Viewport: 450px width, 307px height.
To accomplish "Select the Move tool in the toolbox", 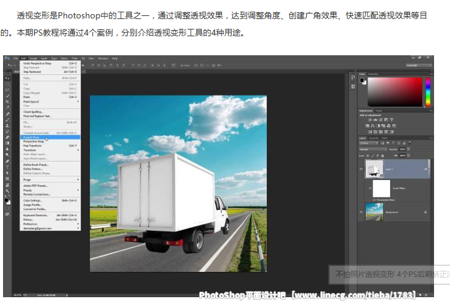I will coord(7,78).
